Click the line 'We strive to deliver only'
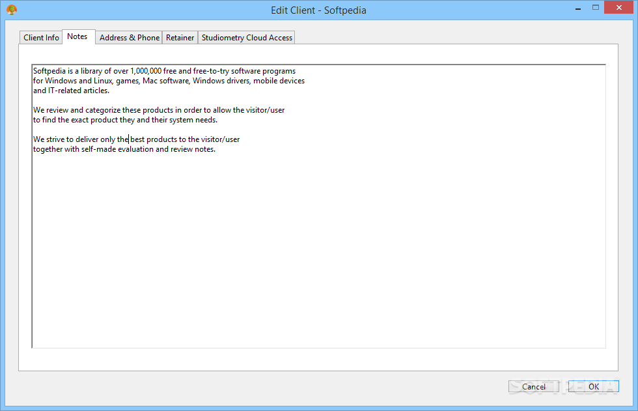The height and width of the screenshot is (411, 638). click(136, 139)
